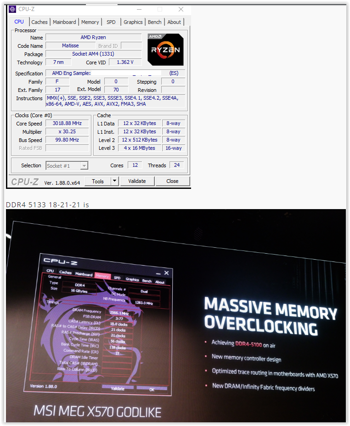350x426 pixels.
Task: Click the Instructions list text
Action: click(115, 101)
